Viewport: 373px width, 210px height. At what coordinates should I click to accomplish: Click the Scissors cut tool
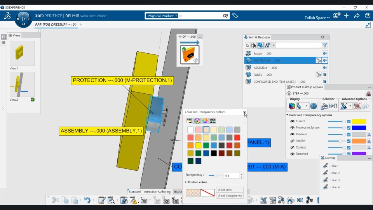(56, 200)
